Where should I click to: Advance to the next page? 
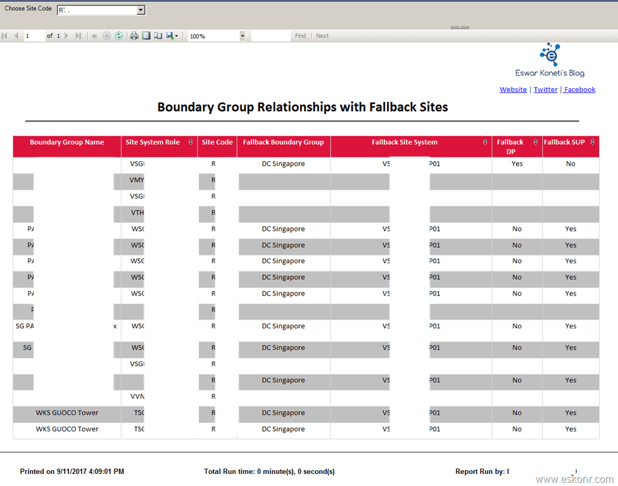(66, 35)
